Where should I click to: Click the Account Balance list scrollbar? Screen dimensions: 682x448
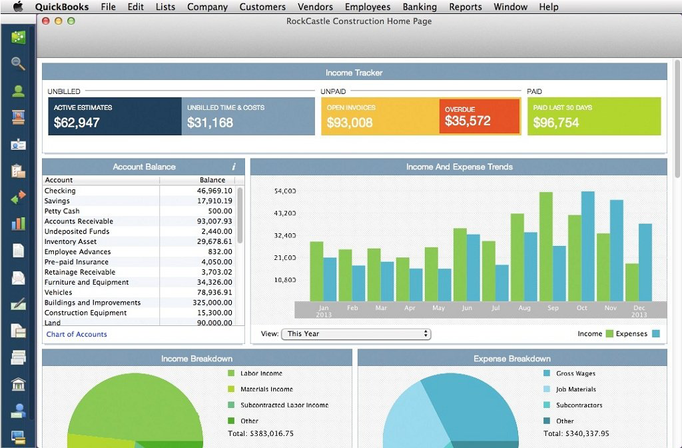pyautogui.click(x=240, y=215)
